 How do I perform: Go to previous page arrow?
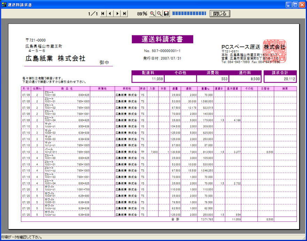(x=110, y=14)
